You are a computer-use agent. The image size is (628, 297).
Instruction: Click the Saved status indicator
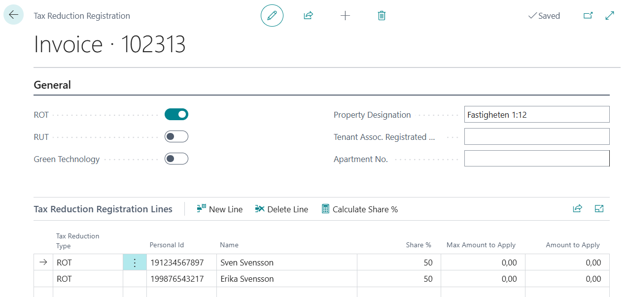click(x=544, y=16)
